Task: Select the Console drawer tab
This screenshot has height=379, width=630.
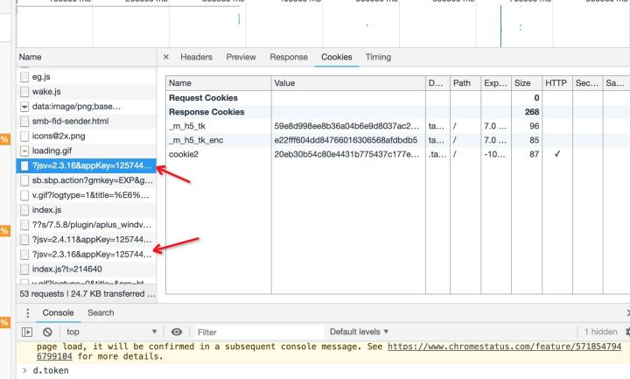Action: [58, 312]
